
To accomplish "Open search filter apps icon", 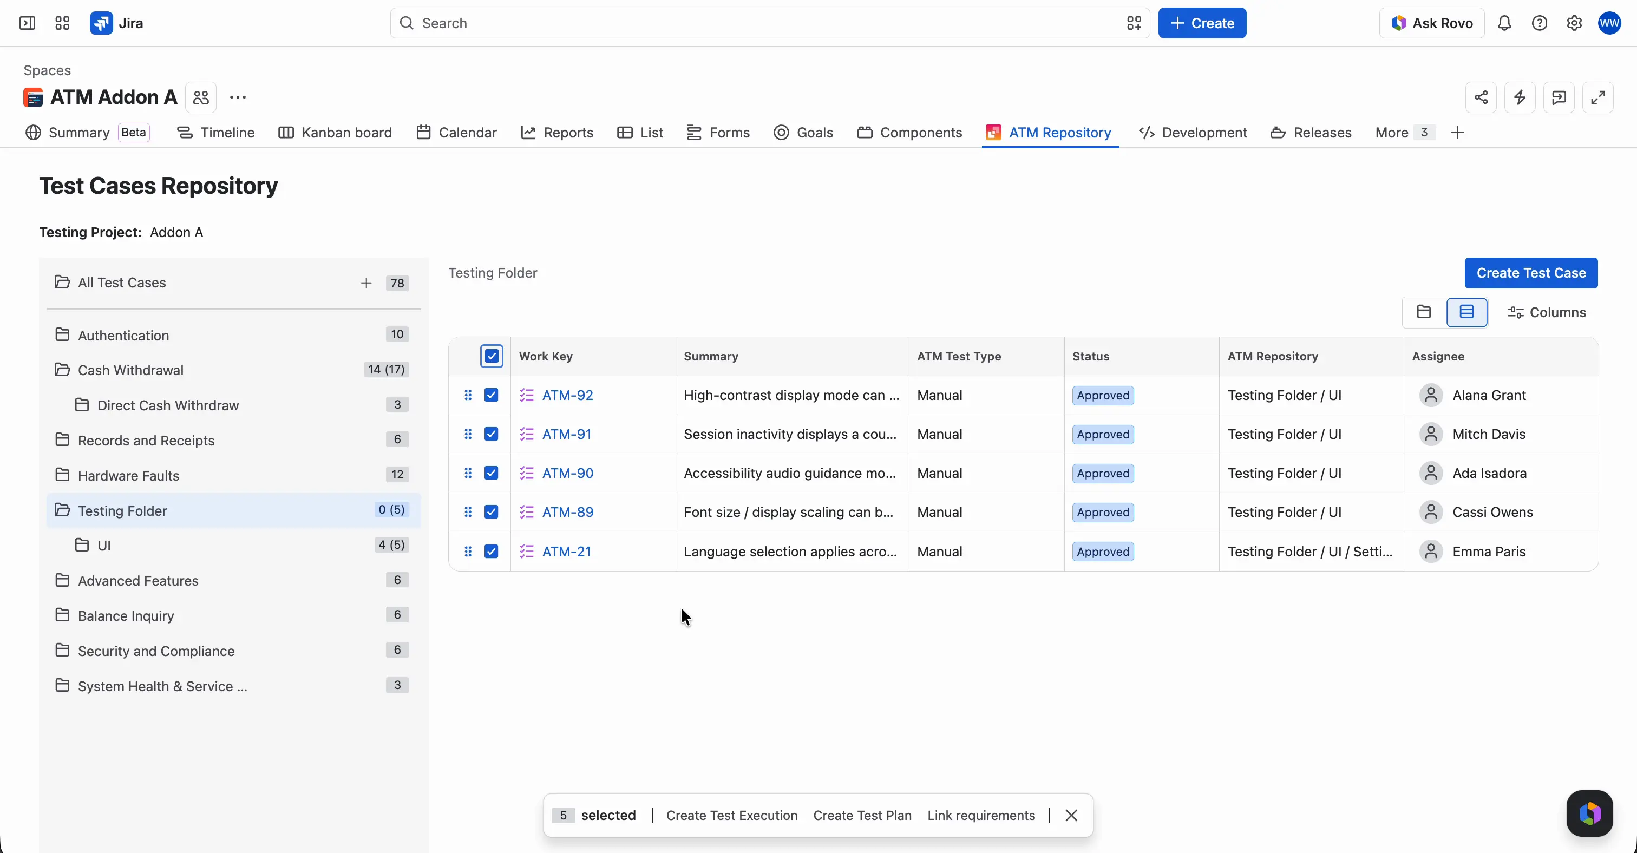I will point(1134,23).
